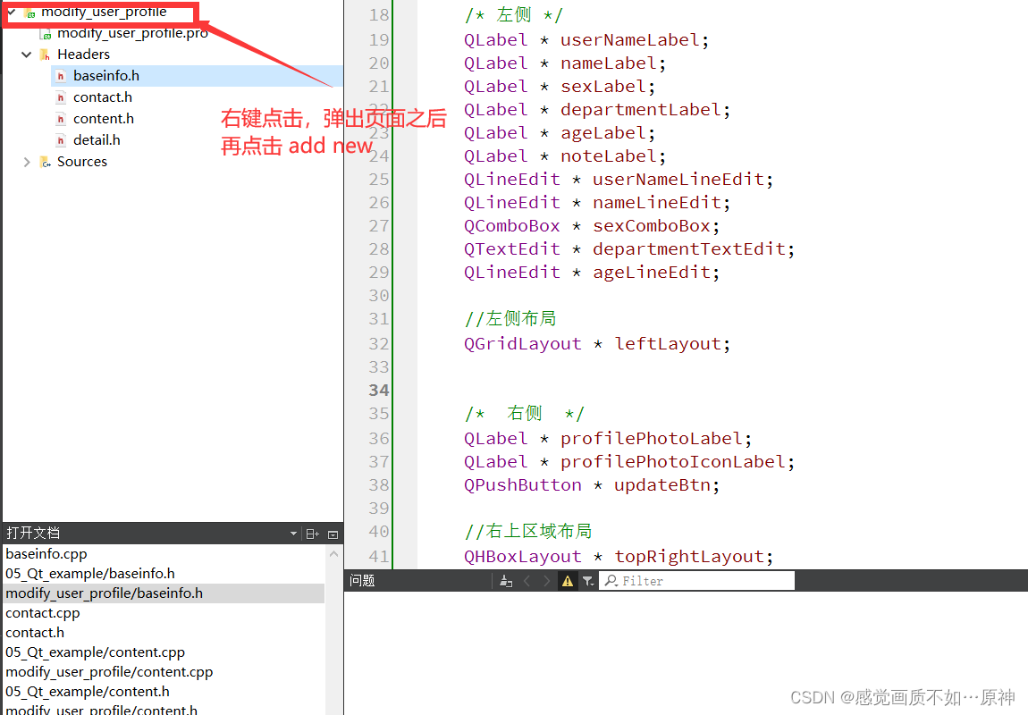1028x715 pixels.
Task: Click the Headers folder icon
Action: click(45, 55)
